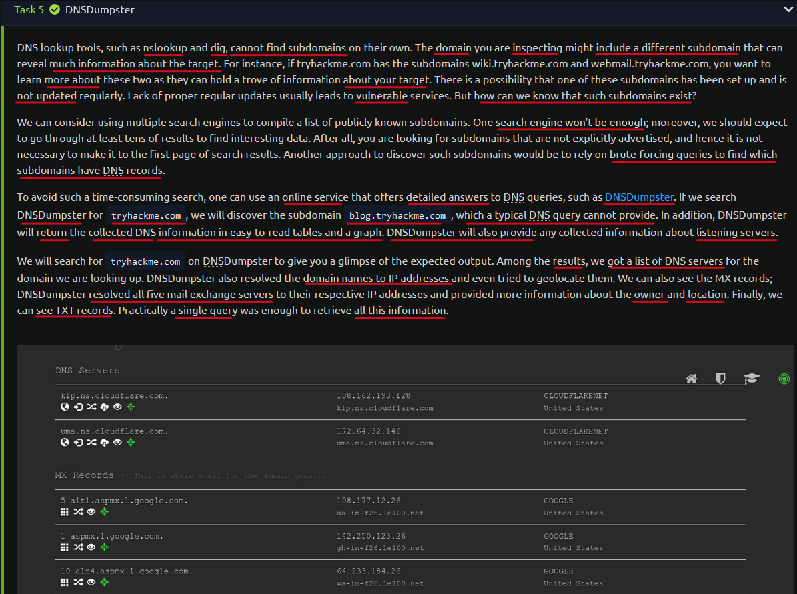Click the 1 aspmx.l.google.com. record

[112, 536]
